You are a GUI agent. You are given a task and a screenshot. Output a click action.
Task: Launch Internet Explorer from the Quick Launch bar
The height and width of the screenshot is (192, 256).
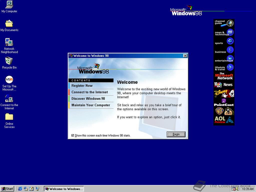[x=20, y=189]
